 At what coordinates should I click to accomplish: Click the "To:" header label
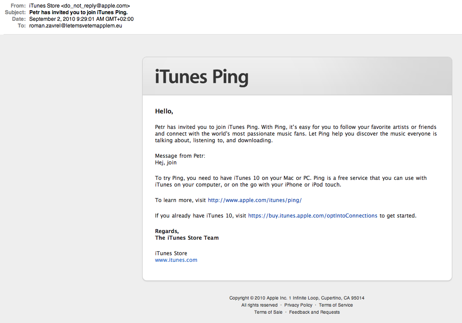coord(22,26)
